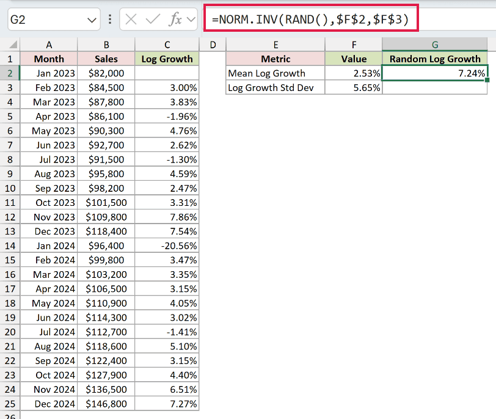Select the 5.65% value cell
The image size is (496, 419).
(x=354, y=87)
